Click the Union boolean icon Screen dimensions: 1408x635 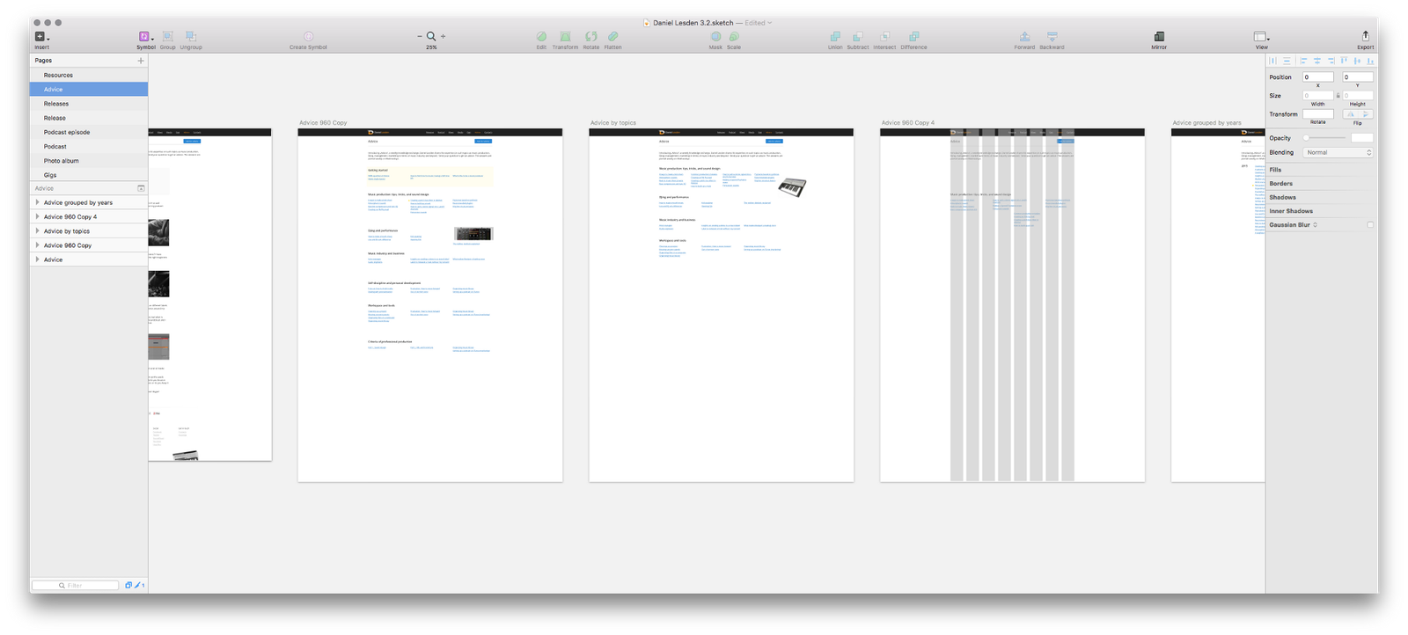[835, 37]
